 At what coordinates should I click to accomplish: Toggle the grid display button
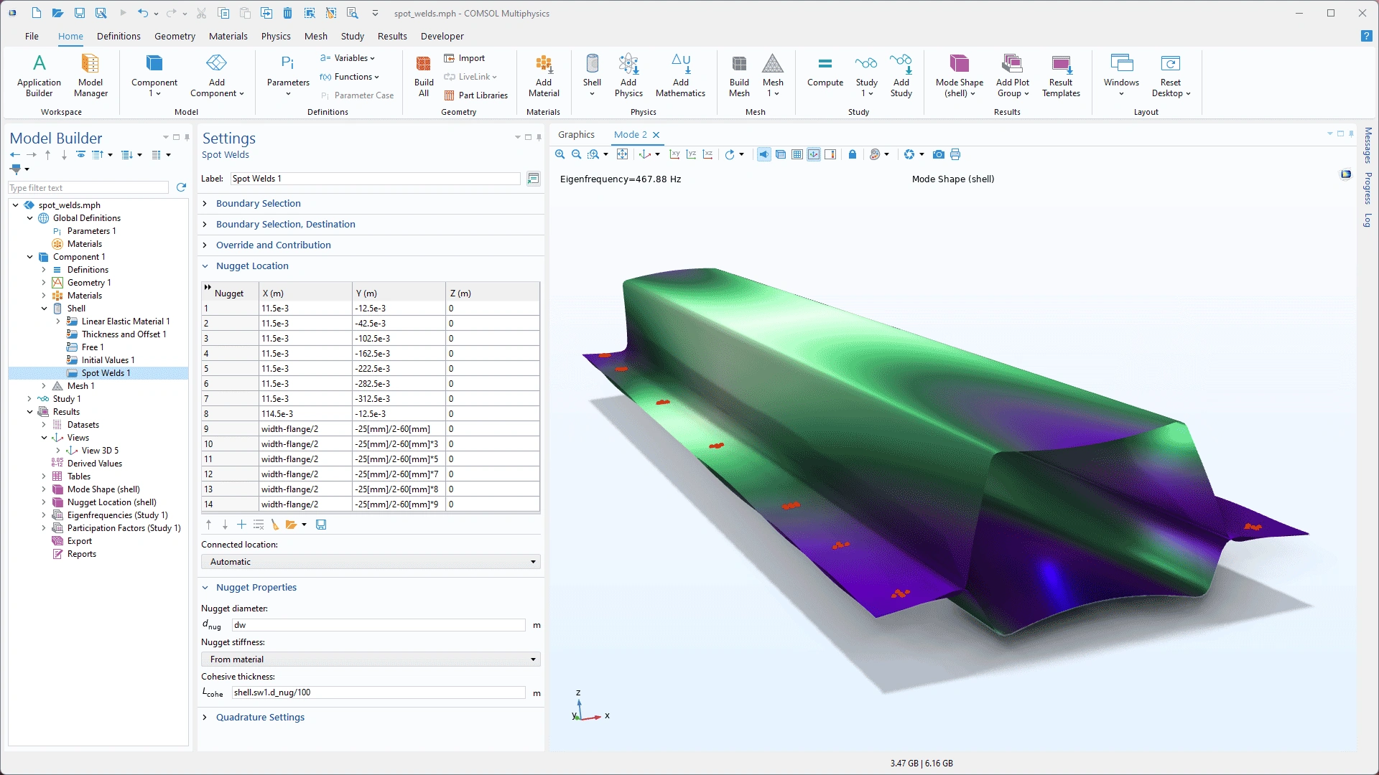(797, 154)
